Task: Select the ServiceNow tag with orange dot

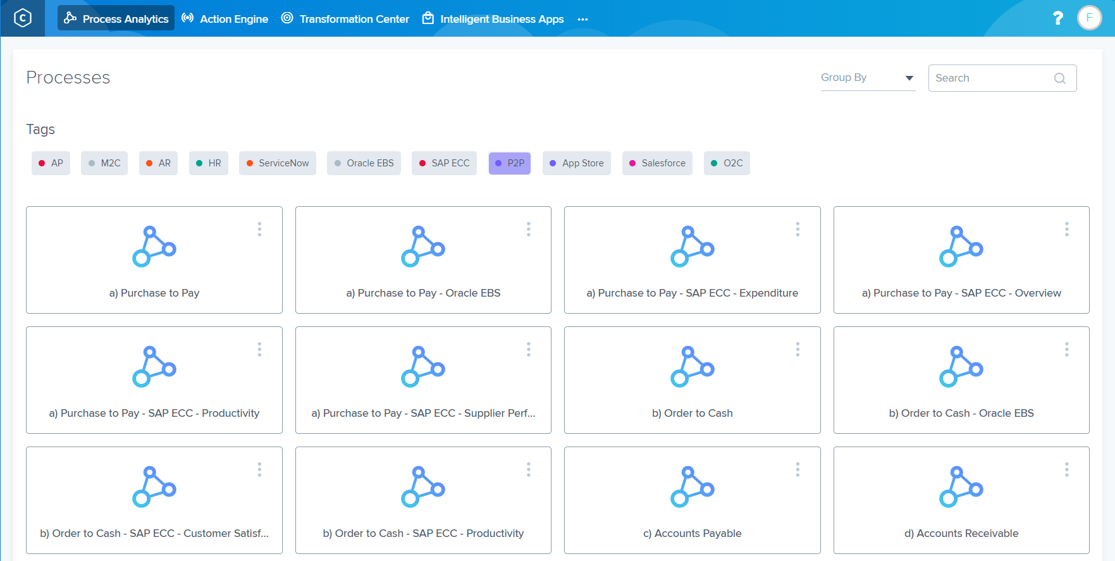Action: (278, 163)
